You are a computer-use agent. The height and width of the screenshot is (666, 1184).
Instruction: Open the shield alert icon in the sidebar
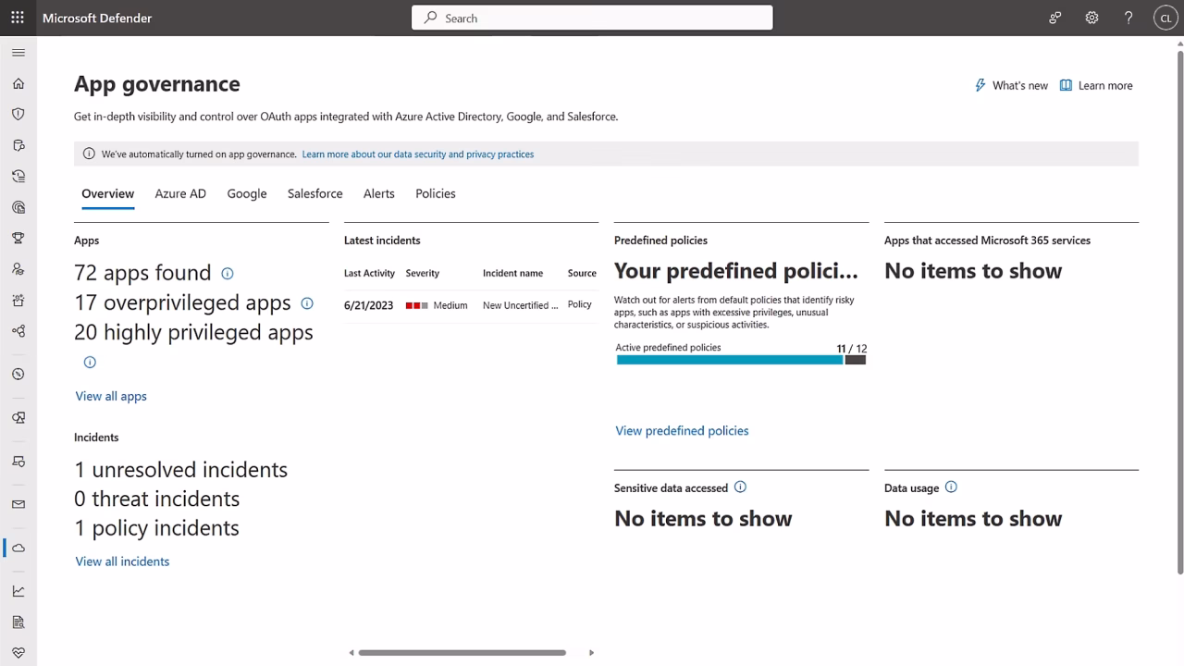18,114
